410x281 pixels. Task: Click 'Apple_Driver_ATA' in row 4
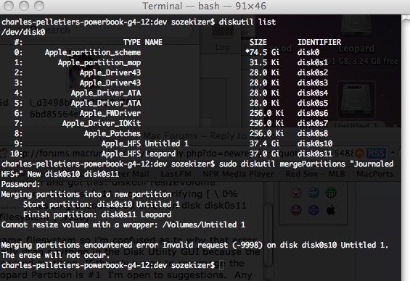point(106,93)
